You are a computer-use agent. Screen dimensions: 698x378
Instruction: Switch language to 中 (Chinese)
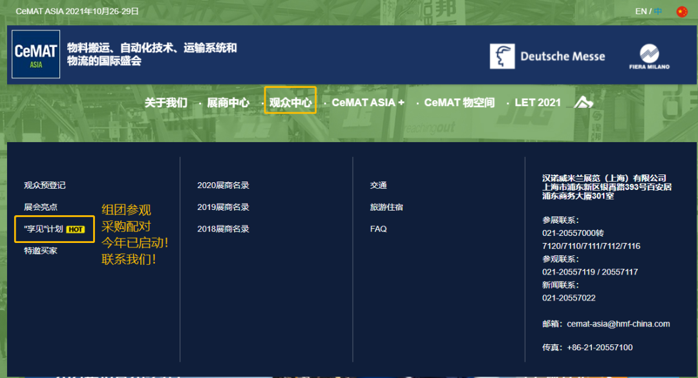click(658, 12)
